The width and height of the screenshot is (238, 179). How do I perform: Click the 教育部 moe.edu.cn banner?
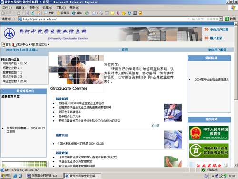pyautogui.click(x=209, y=133)
